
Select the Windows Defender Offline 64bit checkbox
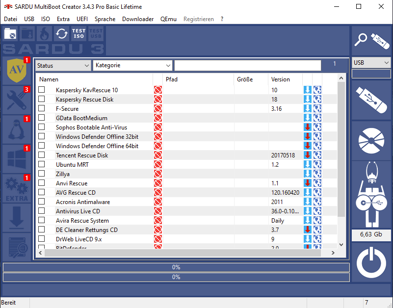(42, 146)
